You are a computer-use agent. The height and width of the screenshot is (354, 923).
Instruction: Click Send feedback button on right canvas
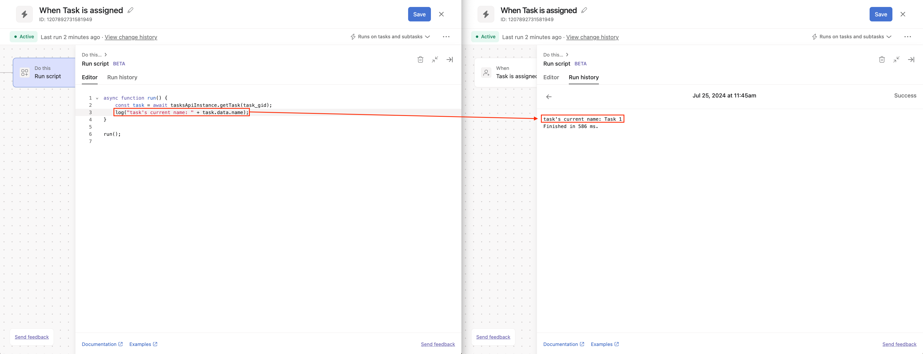(493, 337)
